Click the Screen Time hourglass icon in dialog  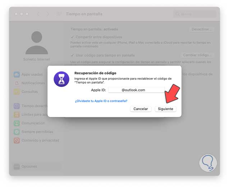(x=61, y=79)
